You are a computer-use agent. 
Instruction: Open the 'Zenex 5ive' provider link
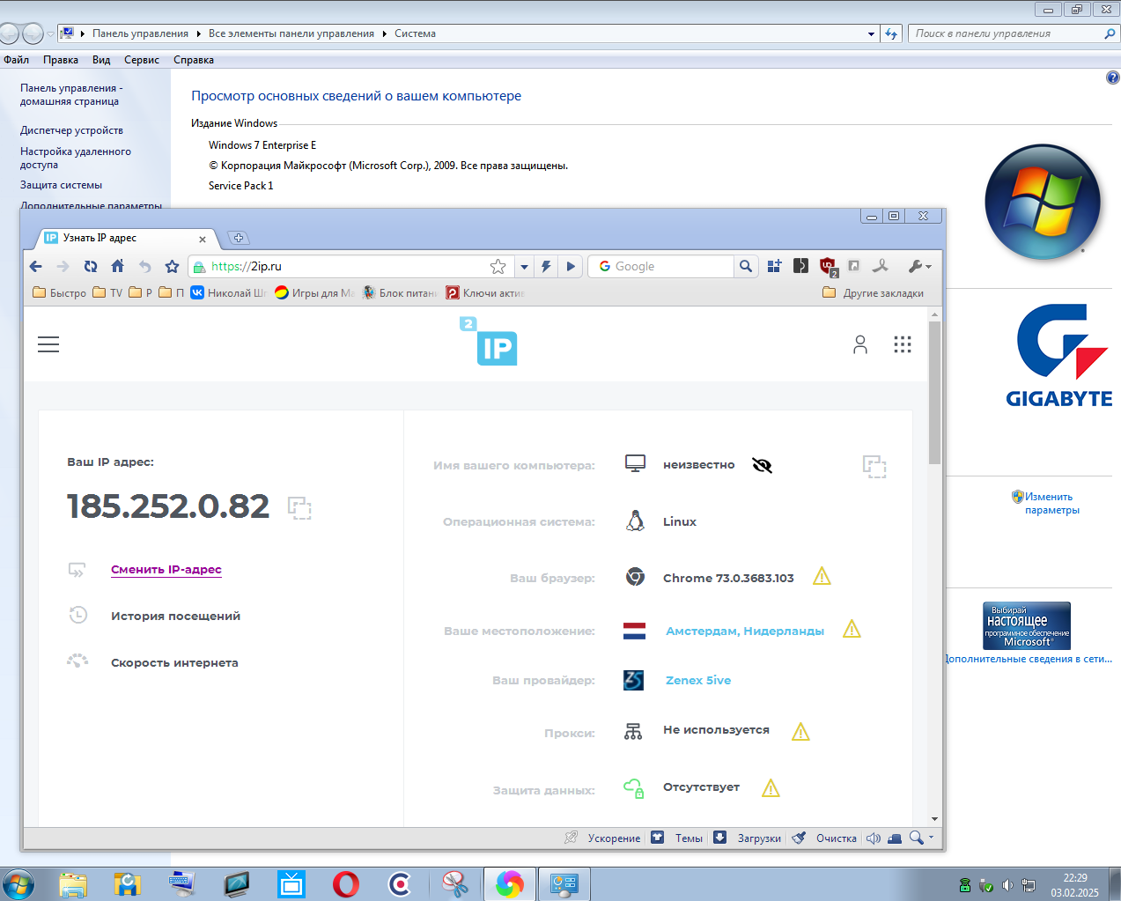coord(698,681)
